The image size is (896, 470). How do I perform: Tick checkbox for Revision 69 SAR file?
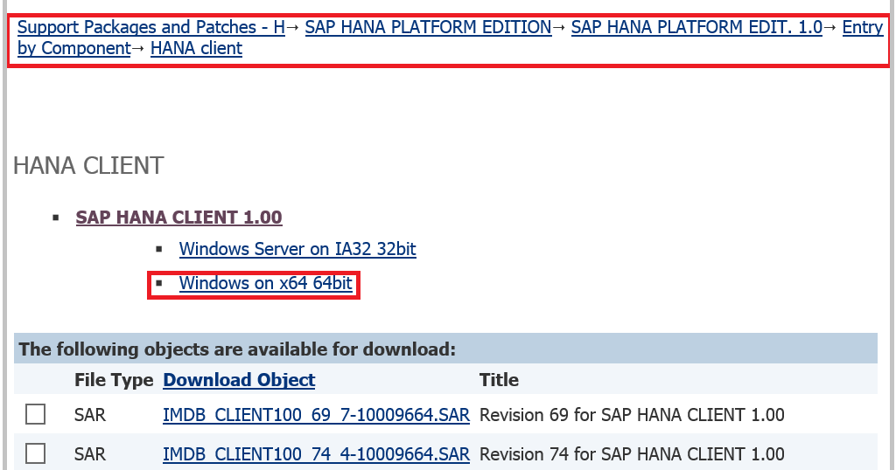pyautogui.click(x=35, y=414)
